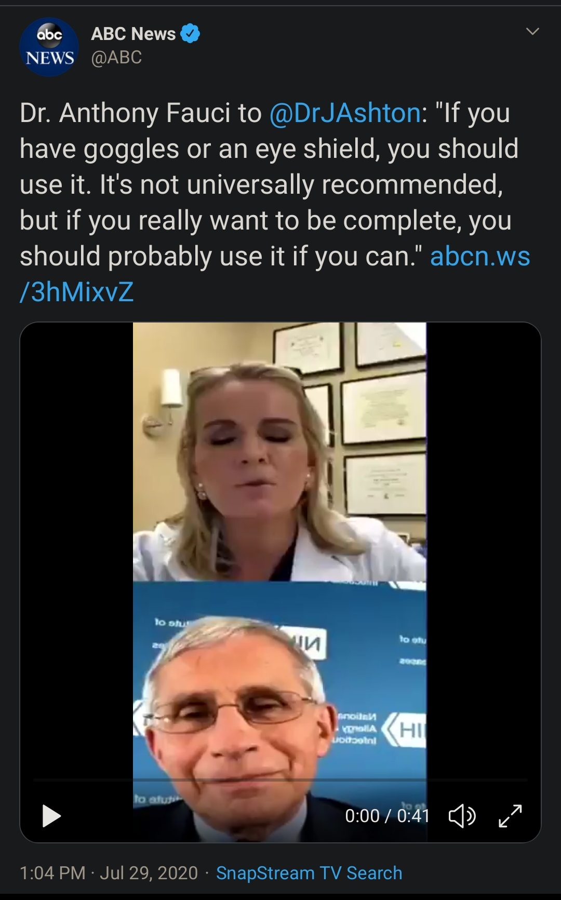Tap the lower video frame showing Dr. Fauci
The width and height of the screenshot is (561, 900).
click(279, 711)
